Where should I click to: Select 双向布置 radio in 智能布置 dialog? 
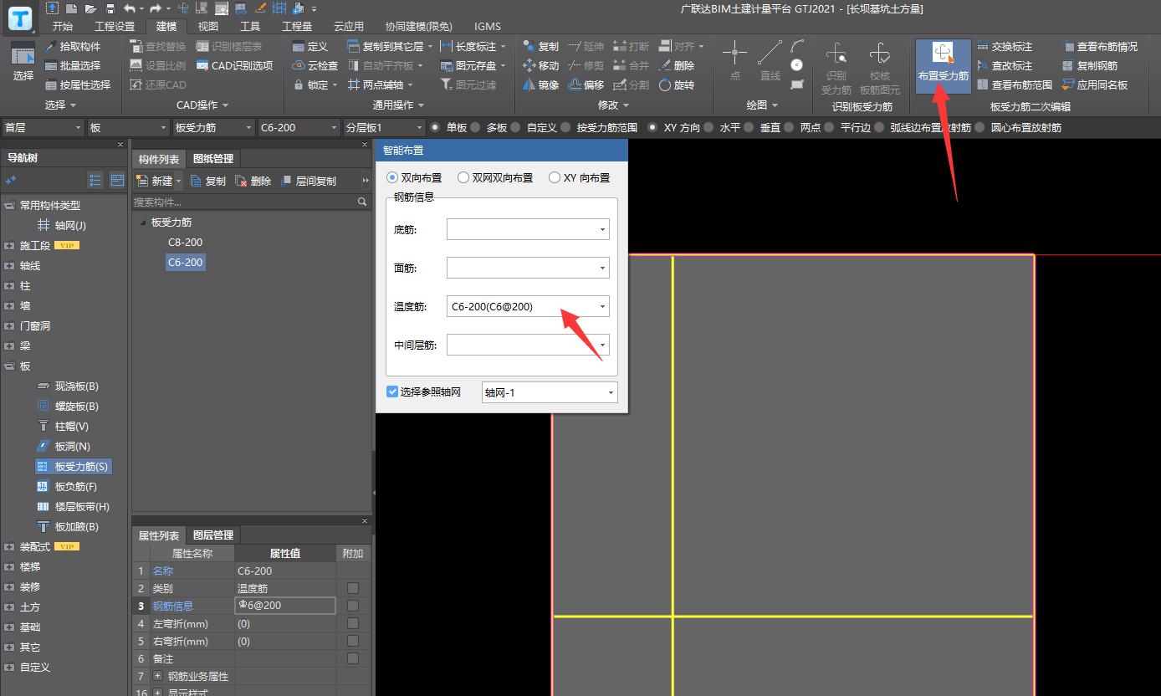coord(415,178)
